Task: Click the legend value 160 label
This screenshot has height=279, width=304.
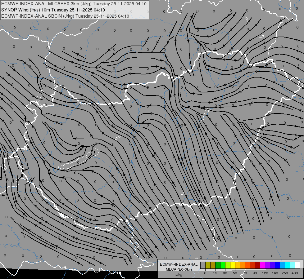Action: pyautogui.click(x=275, y=273)
